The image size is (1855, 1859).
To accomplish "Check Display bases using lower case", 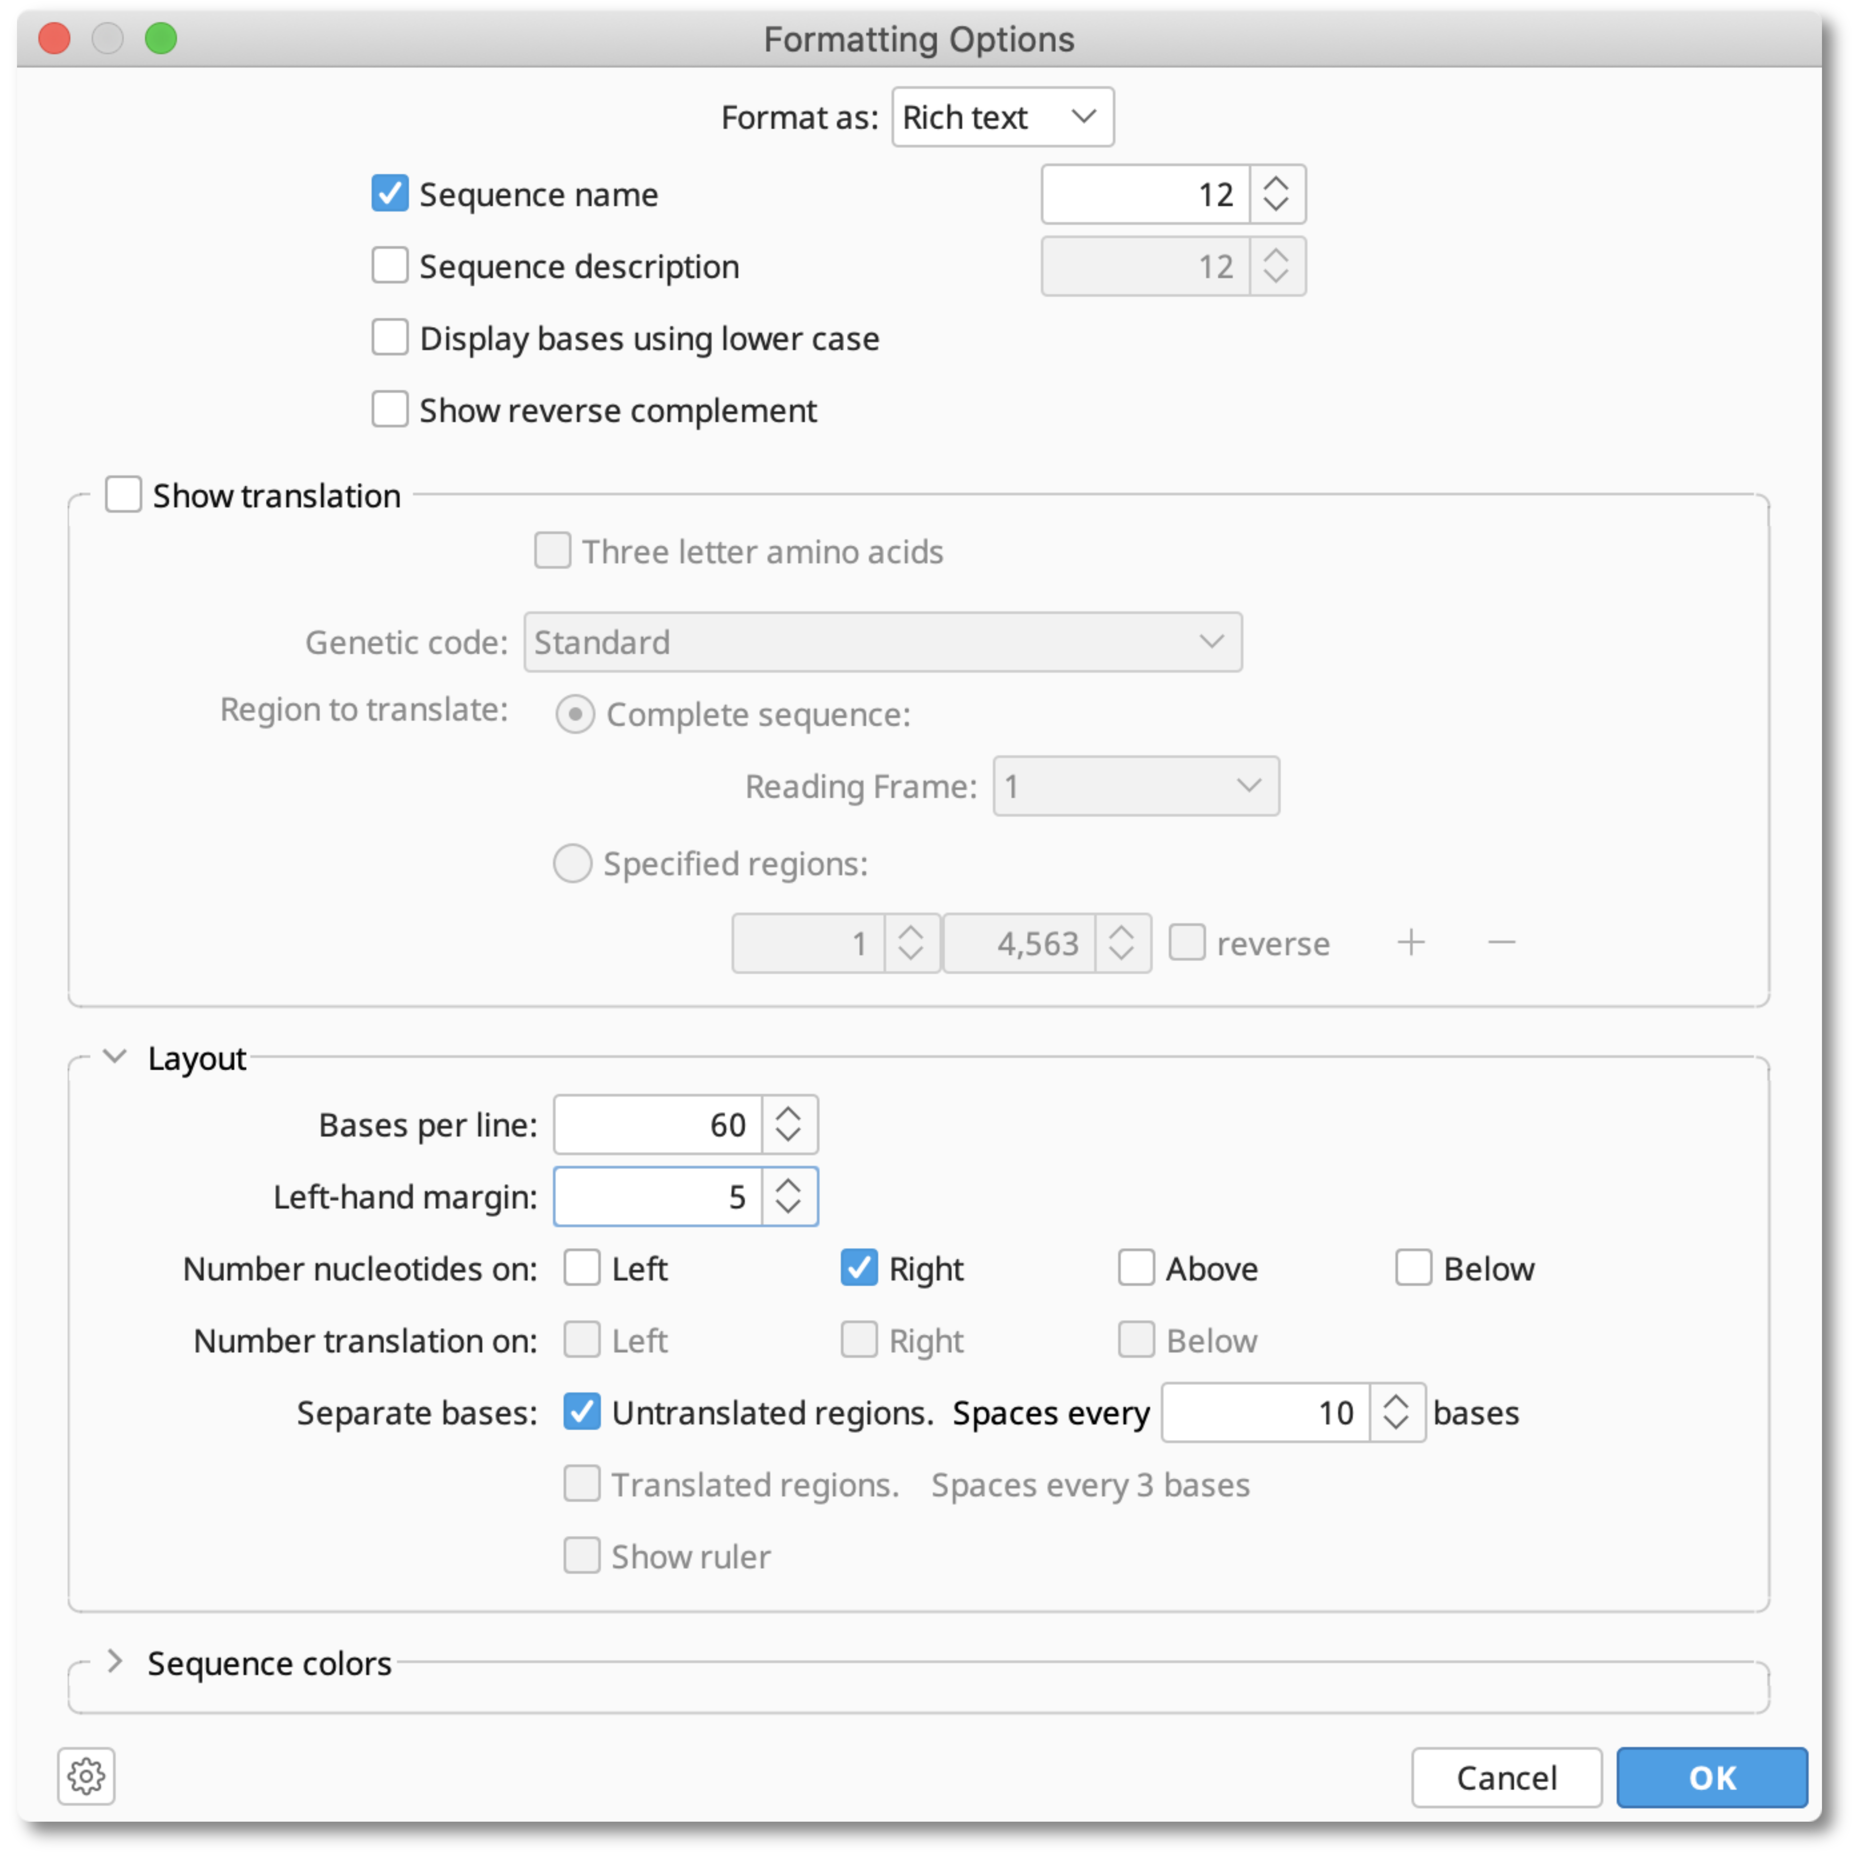I will 390,338.
